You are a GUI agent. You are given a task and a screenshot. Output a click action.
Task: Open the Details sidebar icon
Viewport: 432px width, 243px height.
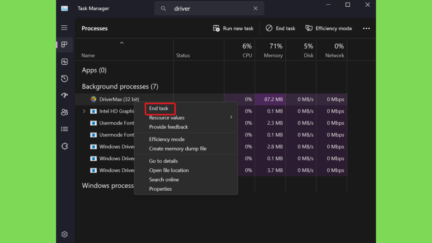coord(64,129)
